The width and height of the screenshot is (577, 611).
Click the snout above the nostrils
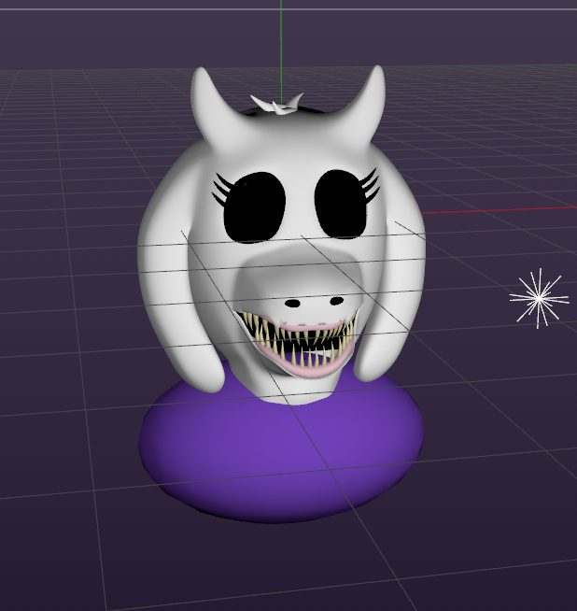click(x=300, y=273)
